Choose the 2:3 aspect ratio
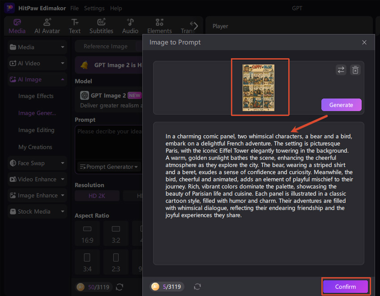The width and height of the screenshot is (380, 296). tap(116, 262)
